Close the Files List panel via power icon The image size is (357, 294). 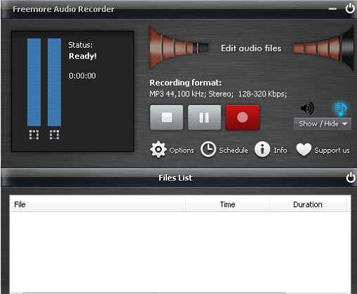tap(351, 178)
